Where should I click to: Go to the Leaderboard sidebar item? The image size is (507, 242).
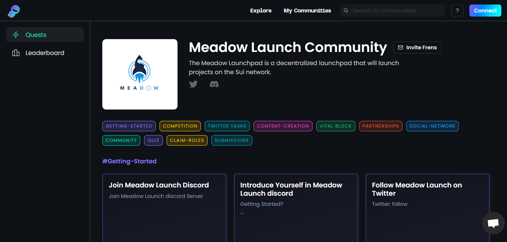tap(45, 53)
